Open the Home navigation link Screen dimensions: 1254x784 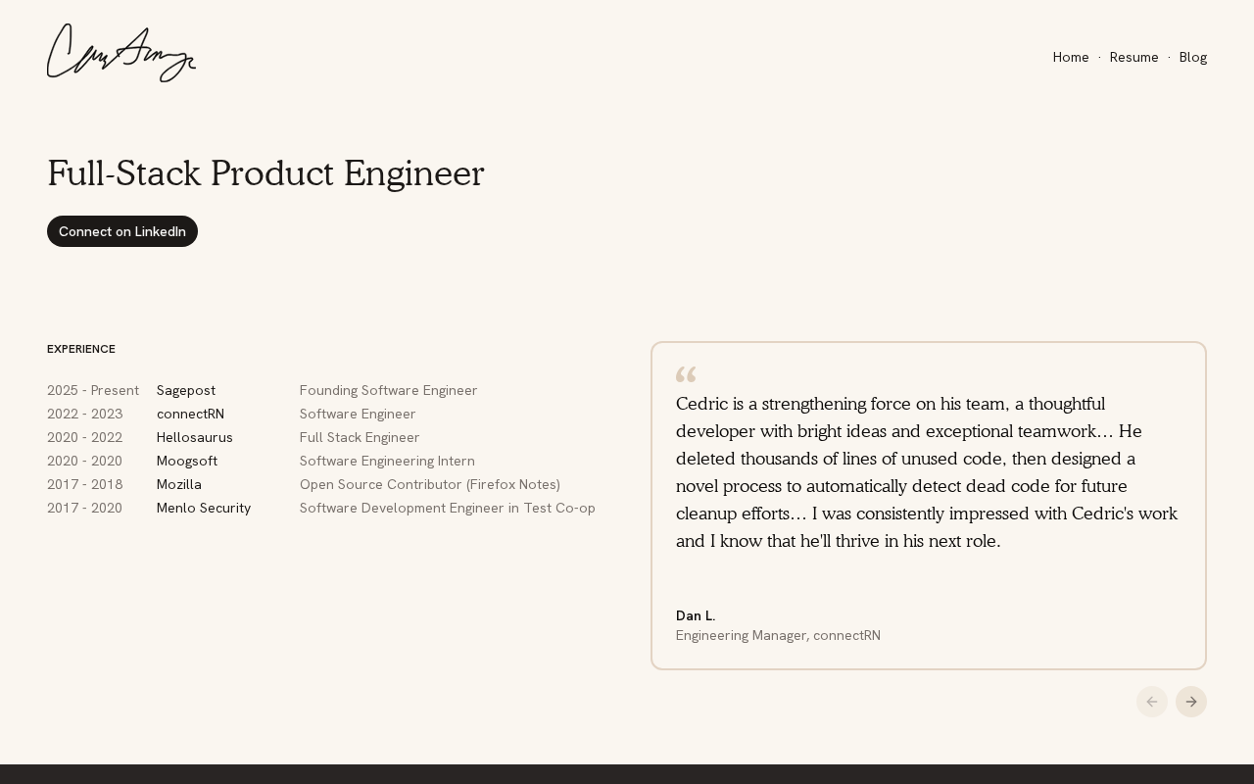point(1071,57)
